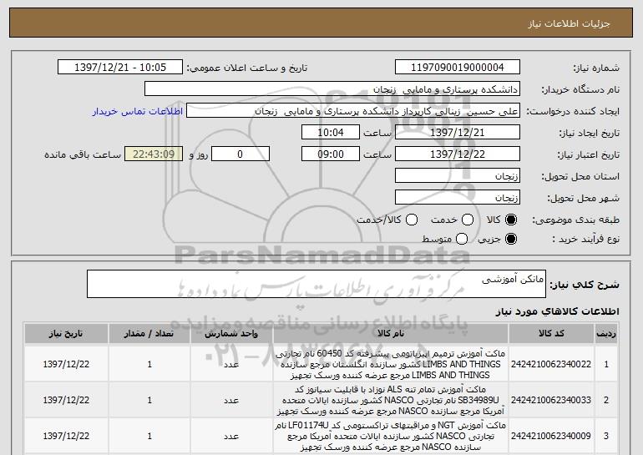Click the تاریخ نیاز column header
Screen dimensions: 643x455
pos(66,334)
